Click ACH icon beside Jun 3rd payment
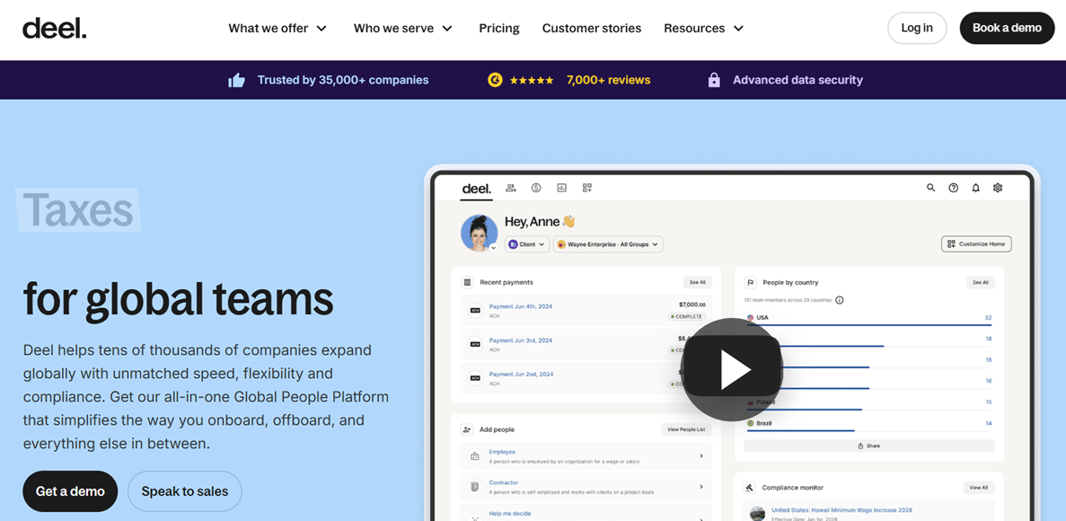Image resolution: width=1066 pixels, height=521 pixels. [x=476, y=345]
